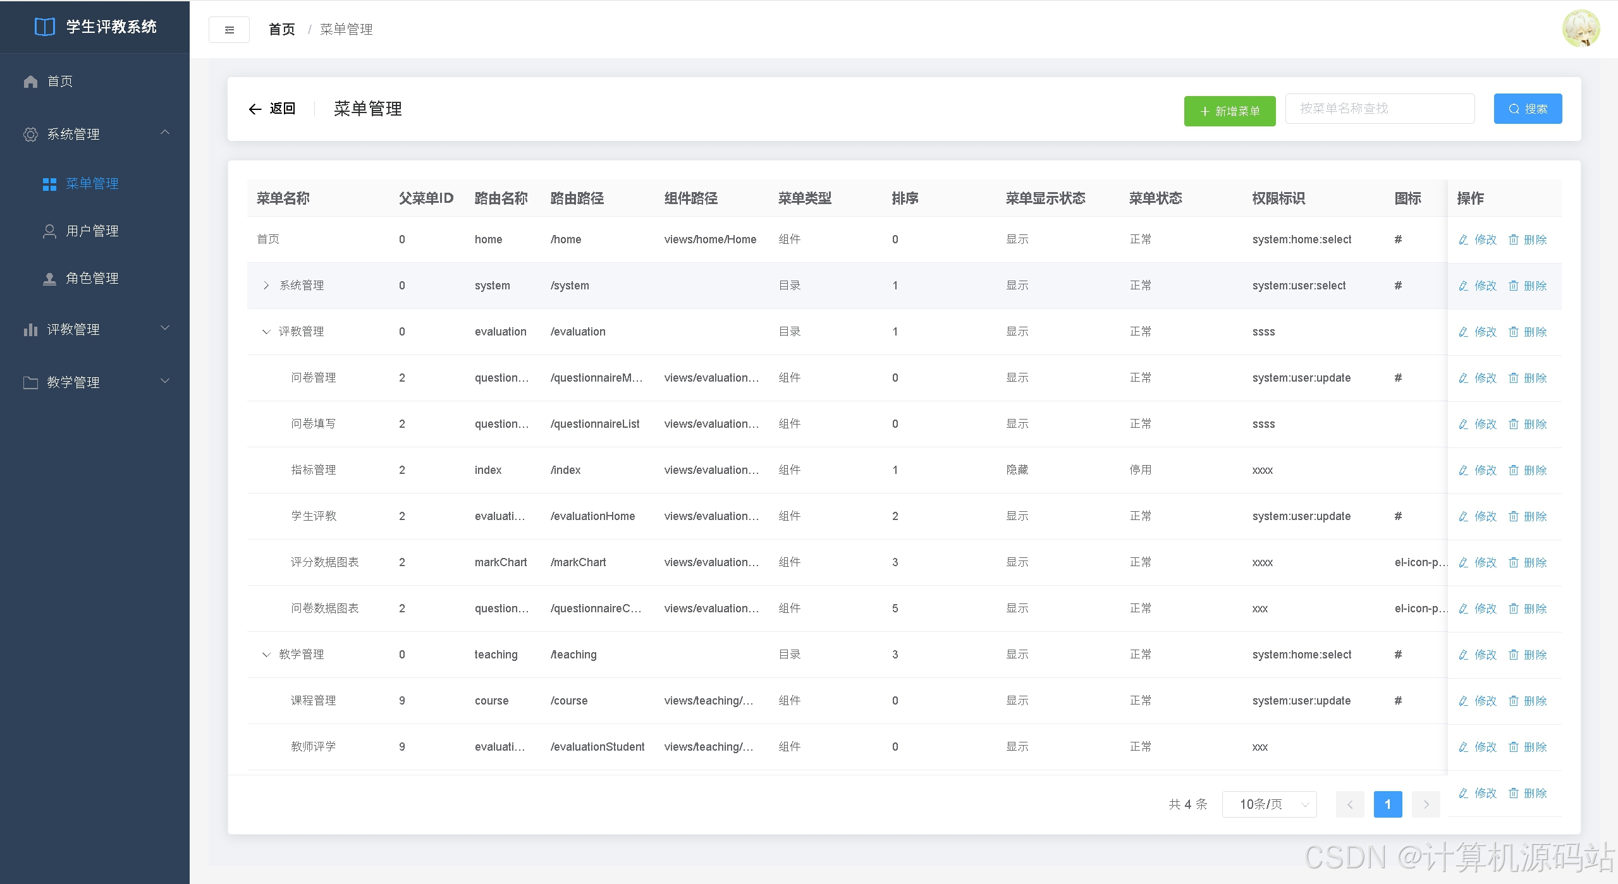Click the trash icon in the 课程管理 row
Image resolution: width=1618 pixels, height=884 pixels.
coord(1513,701)
